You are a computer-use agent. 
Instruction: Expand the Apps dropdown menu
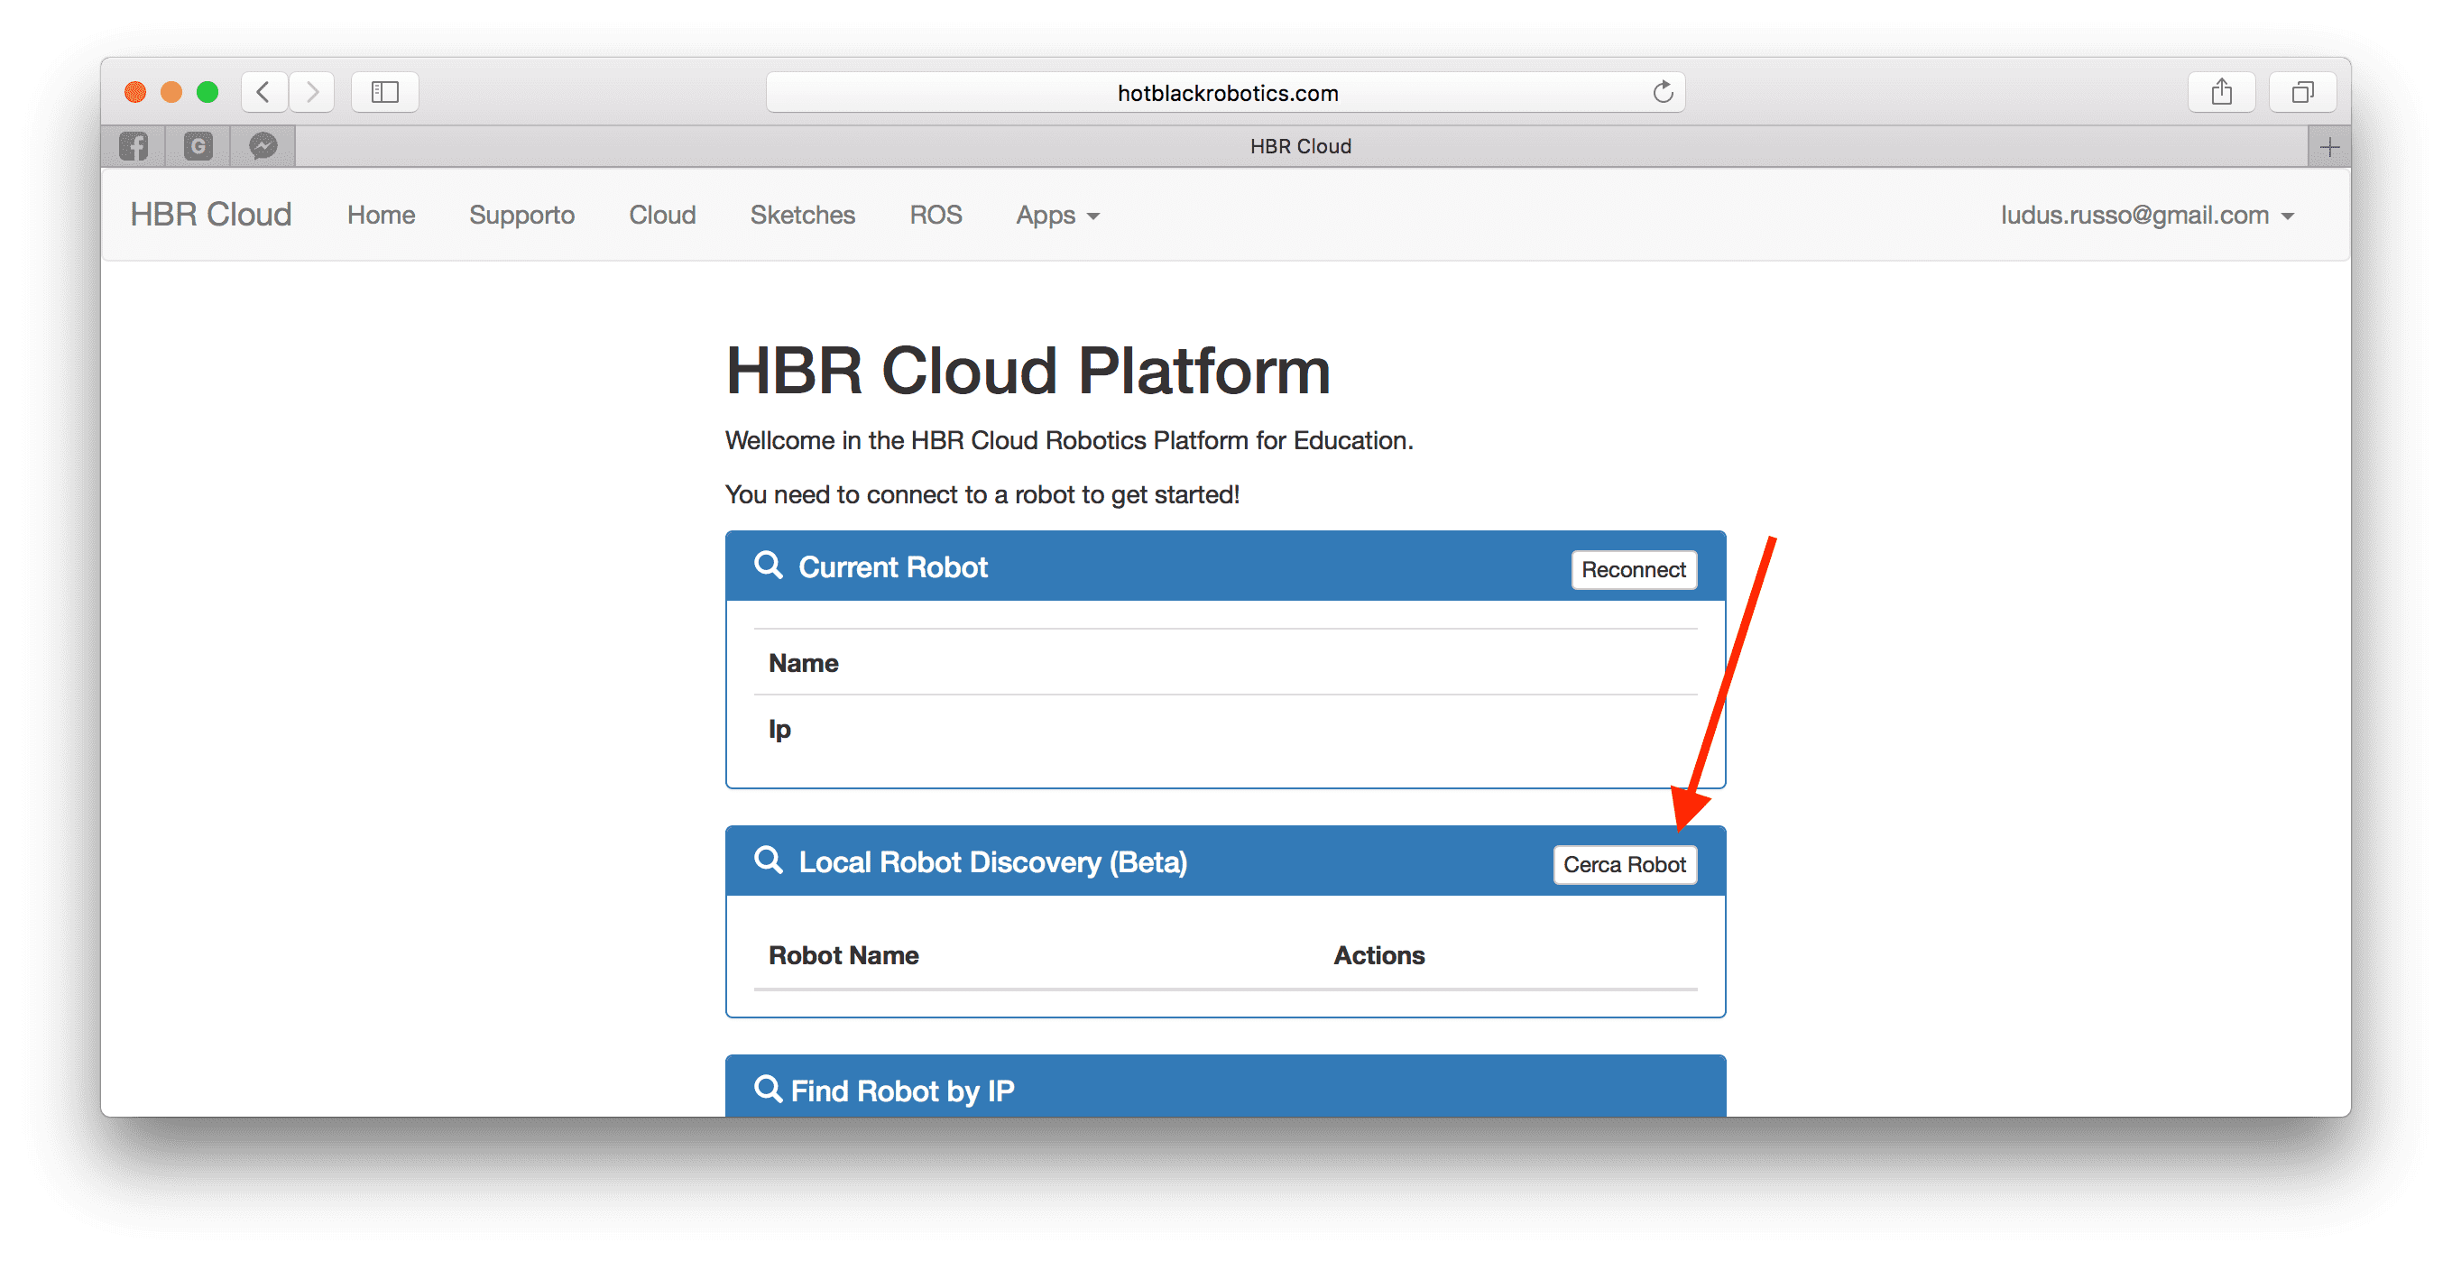click(x=1056, y=215)
